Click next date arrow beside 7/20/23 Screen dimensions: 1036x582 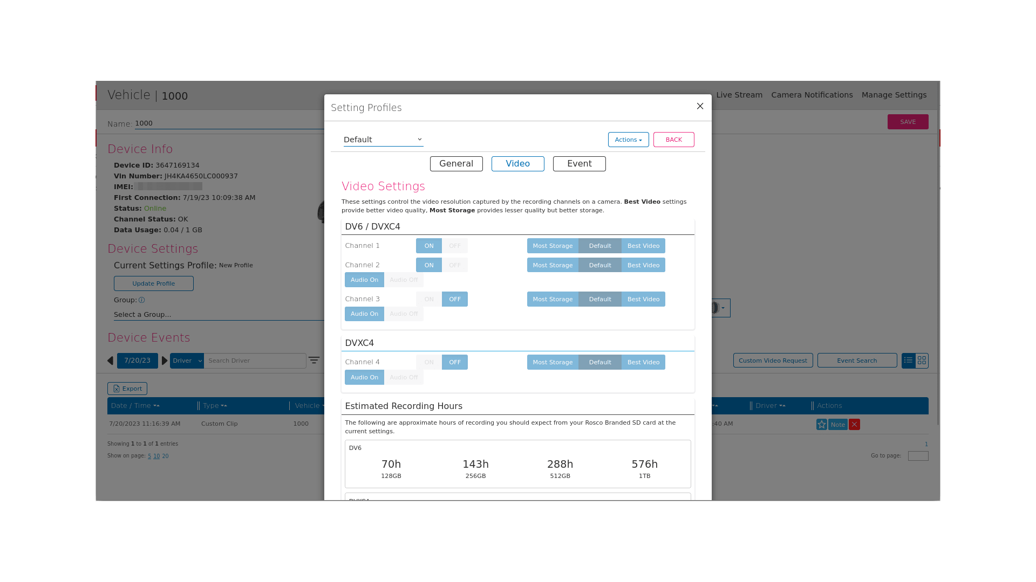[x=165, y=361]
